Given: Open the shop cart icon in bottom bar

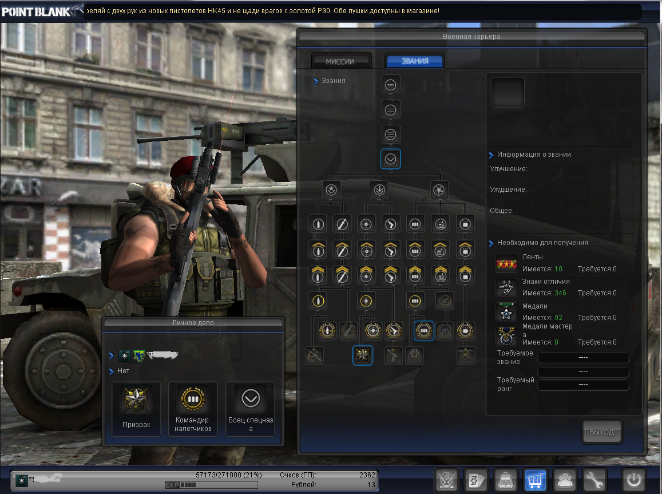Looking at the screenshot, I should (534, 480).
